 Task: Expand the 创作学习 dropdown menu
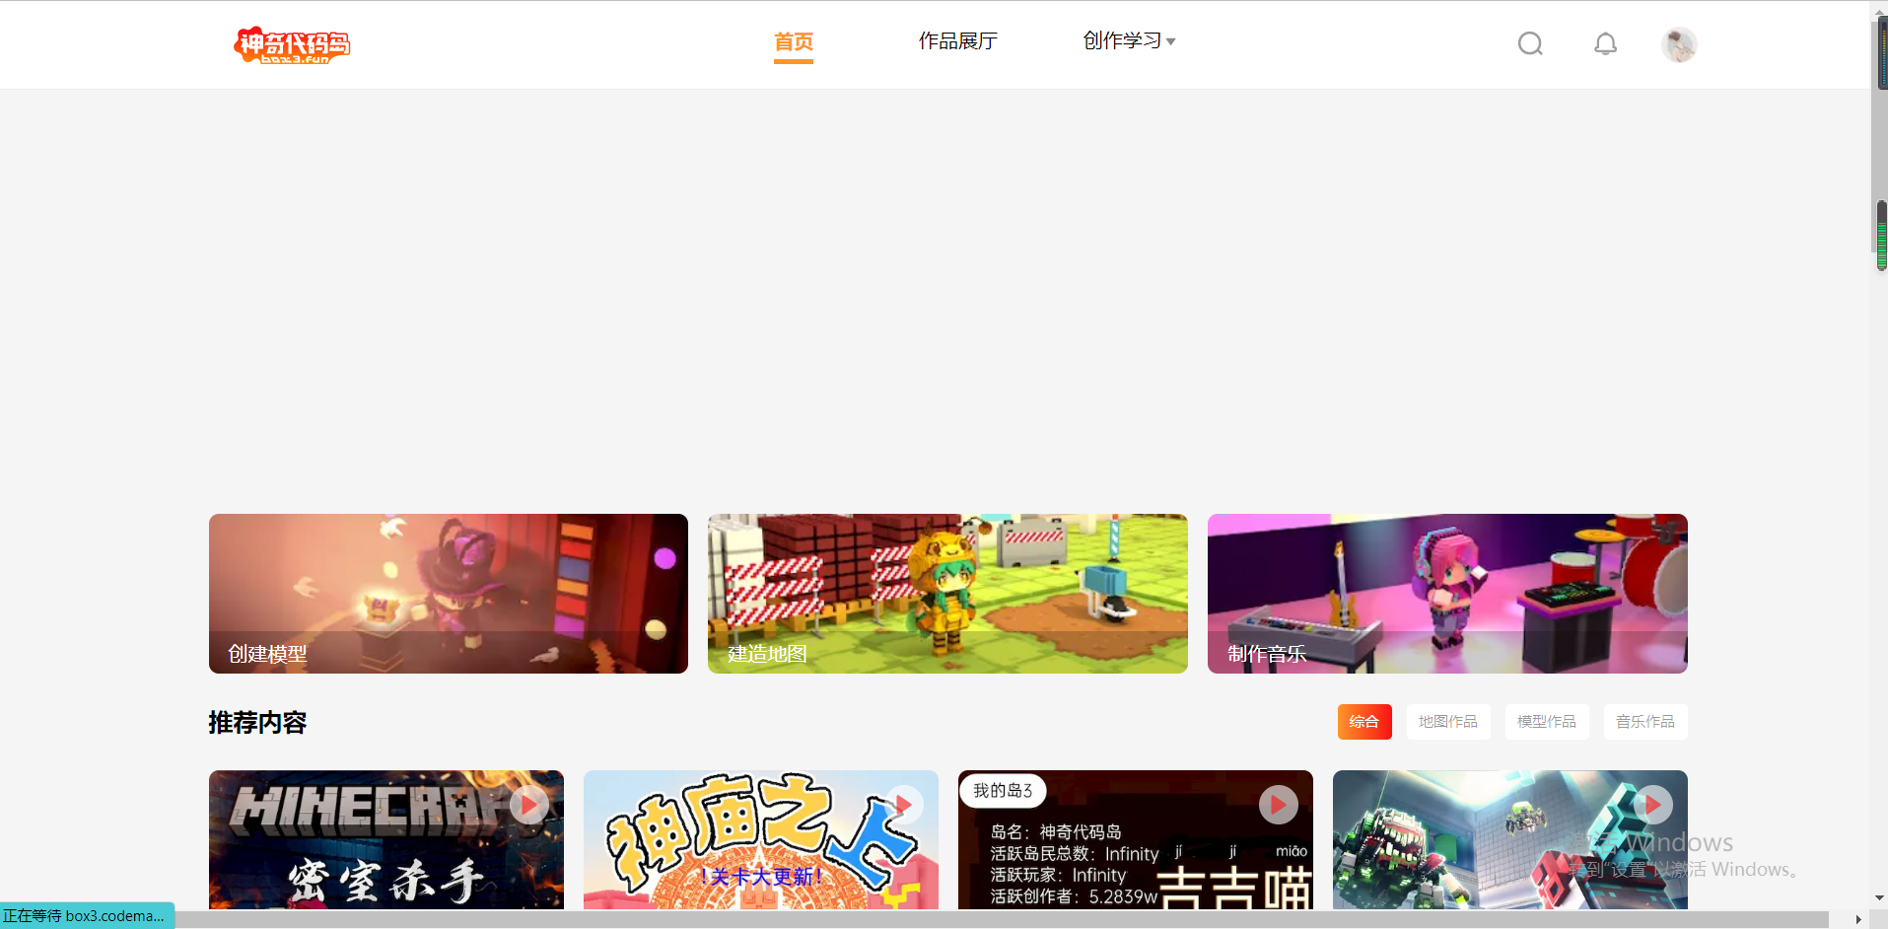coord(1130,41)
